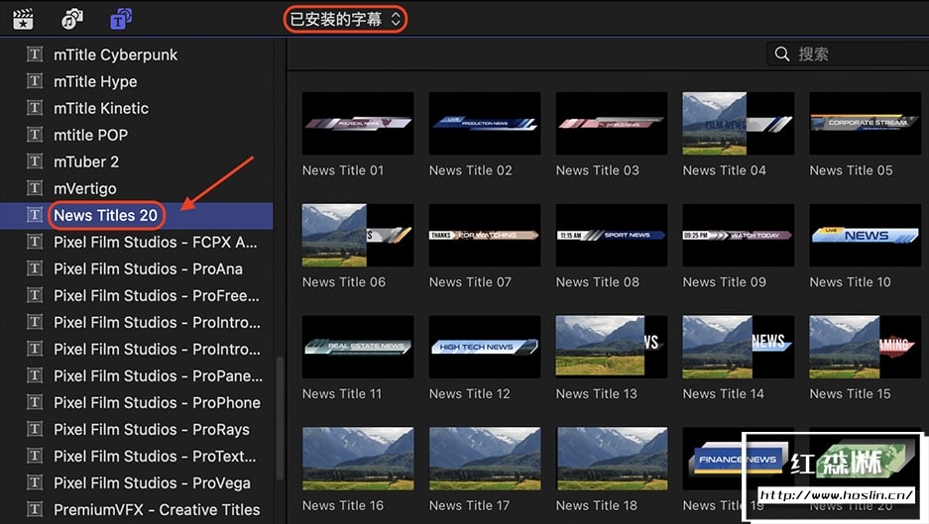Click the title icon beside mVertigo
The height and width of the screenshot is (524, 929).
coord(35,188)
